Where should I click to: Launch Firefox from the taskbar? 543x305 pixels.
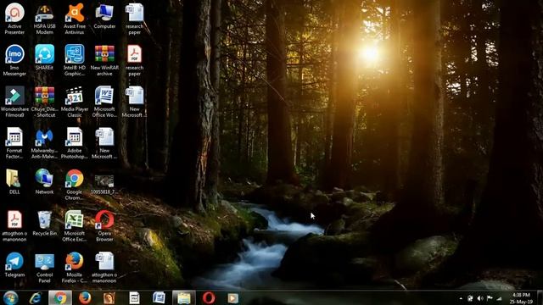tap(85, 297)
